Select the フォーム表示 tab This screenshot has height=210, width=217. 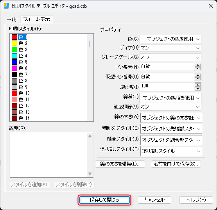tap(36, 19)
